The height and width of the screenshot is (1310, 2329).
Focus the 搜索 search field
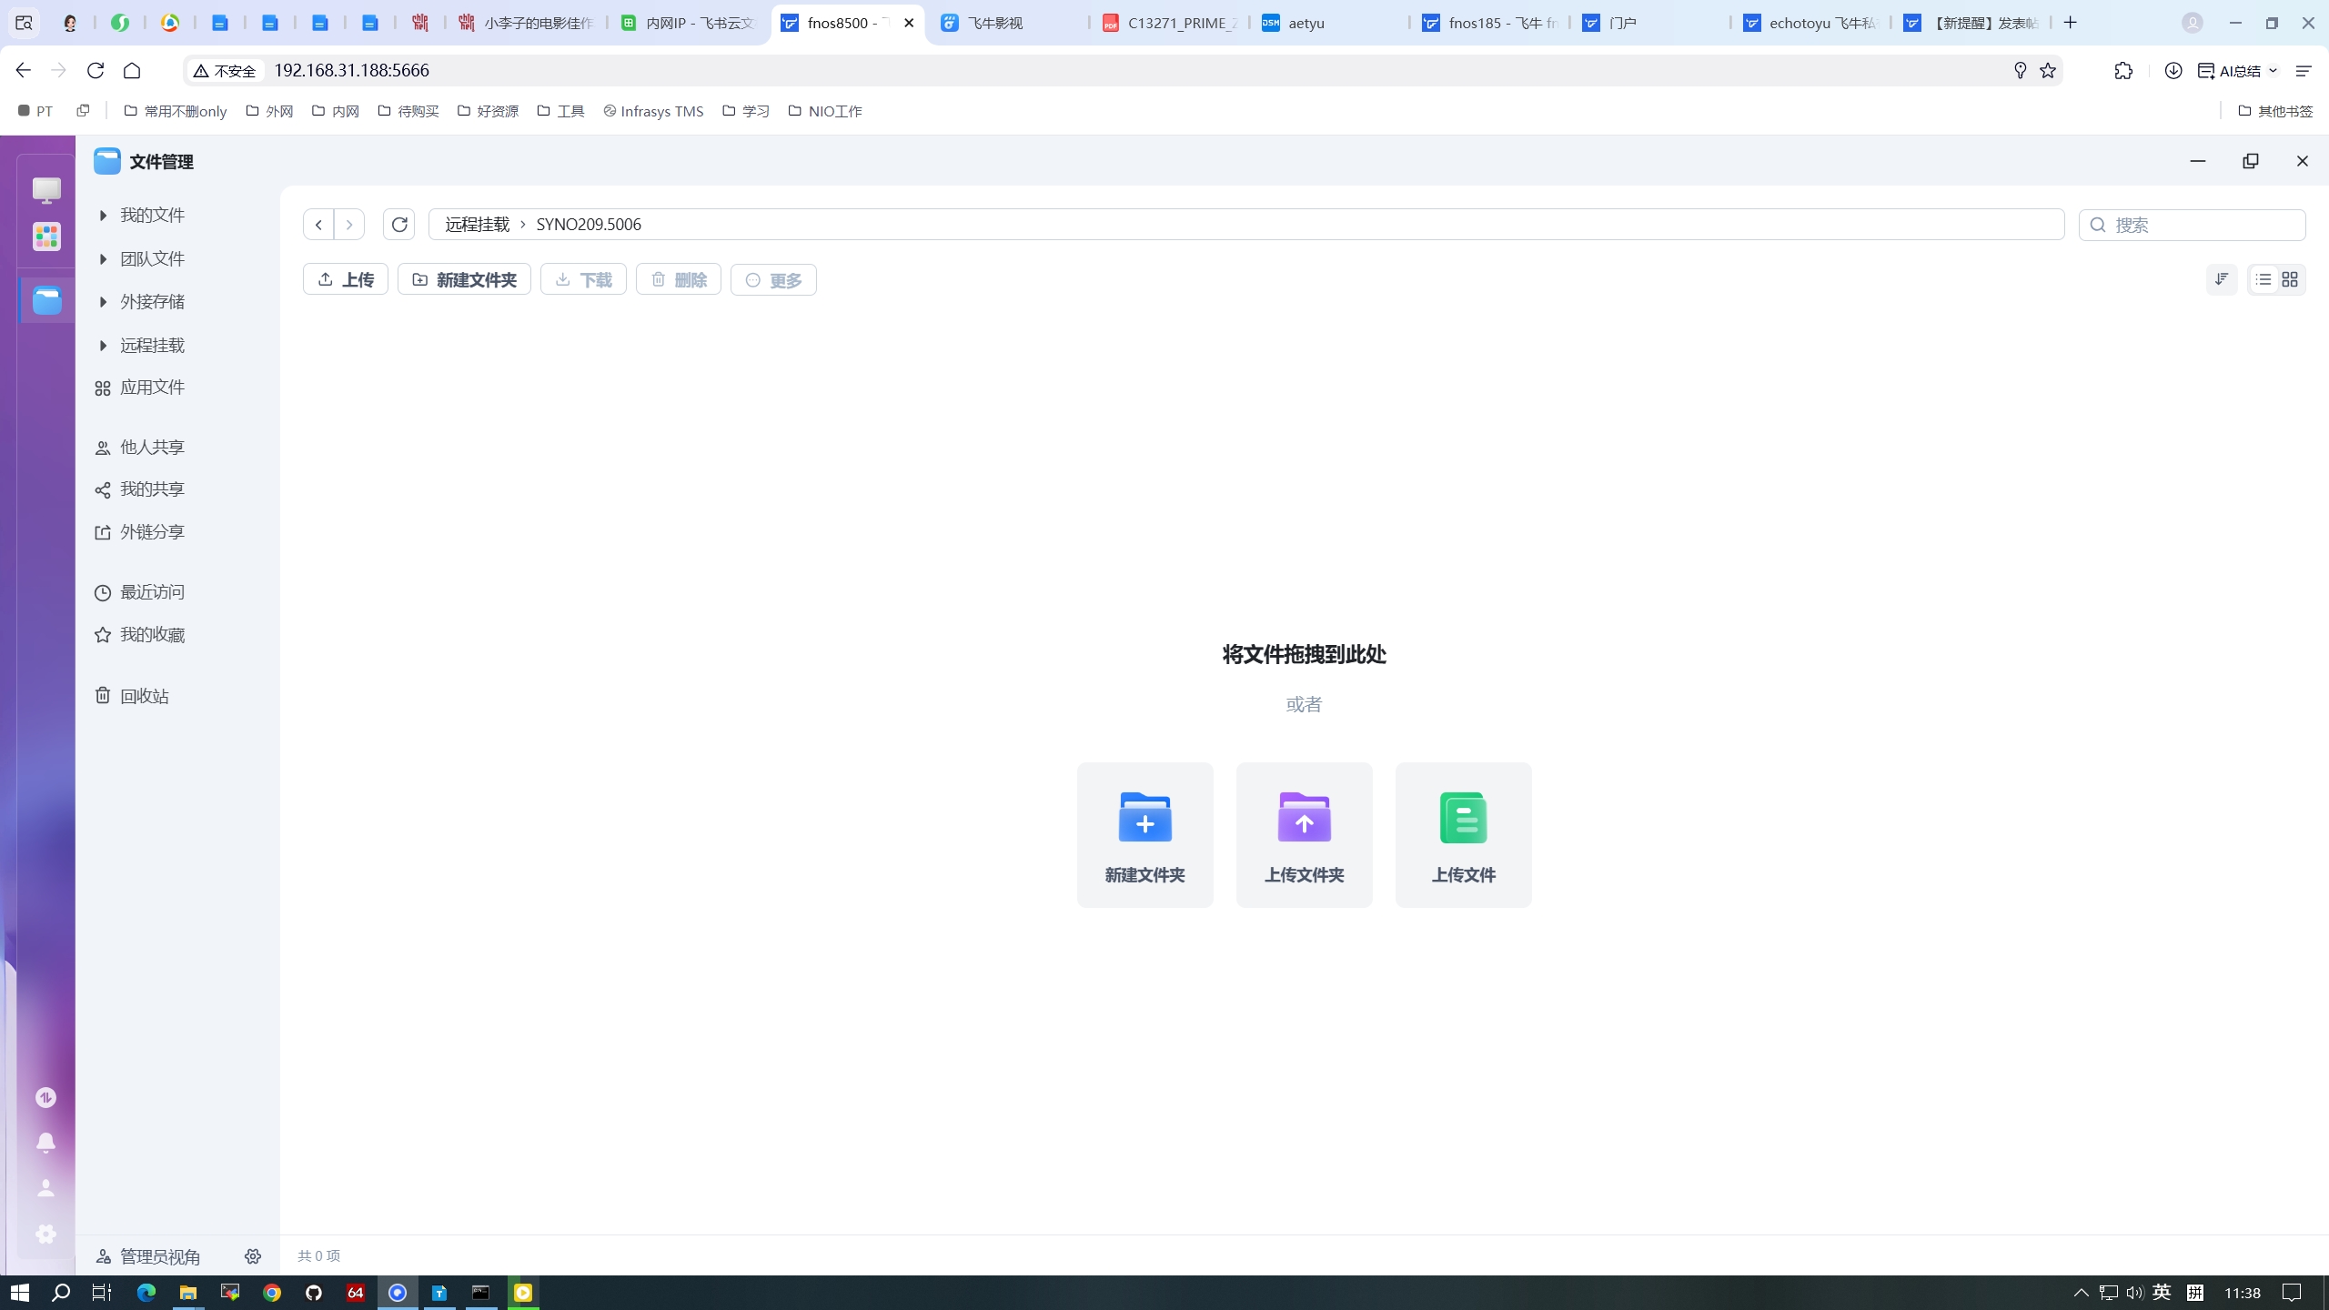(2202, 225)
